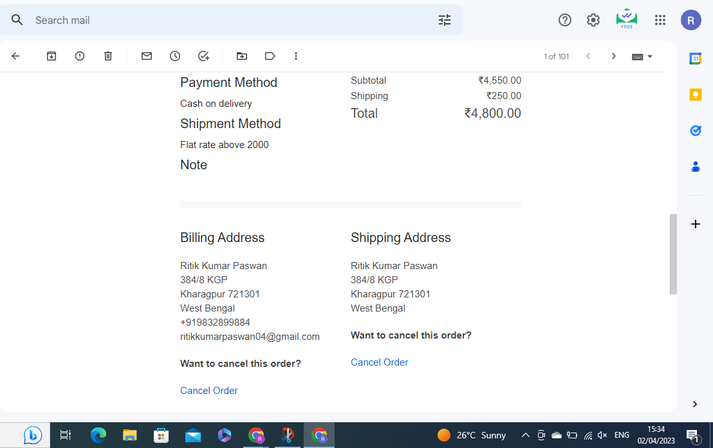This screenshot has width=713, height=448.
Task: Hide the side panel with chevron
Action: (x=695, y=404)
